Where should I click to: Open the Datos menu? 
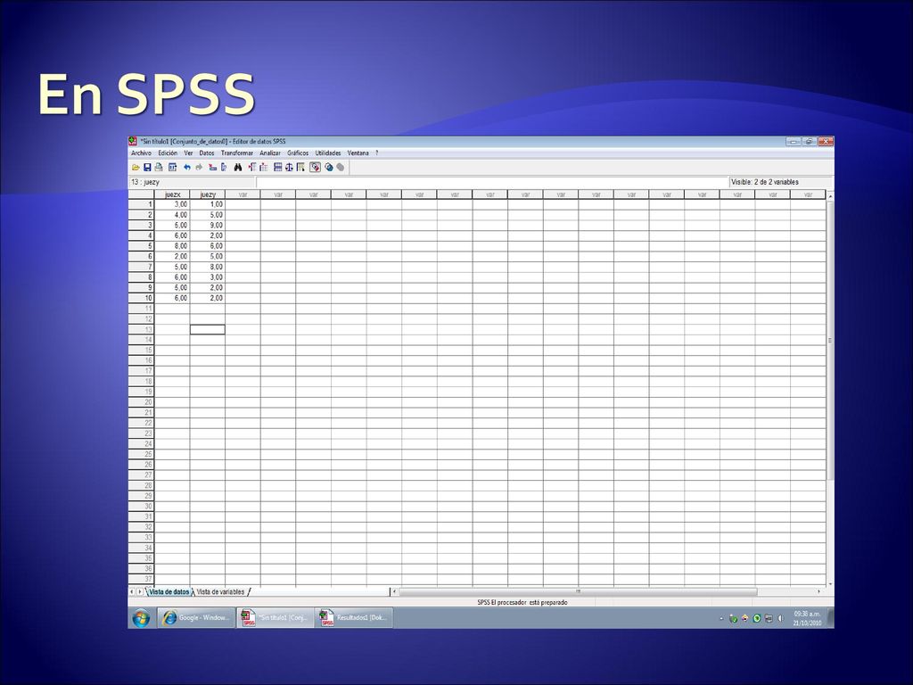click(207, 153)
